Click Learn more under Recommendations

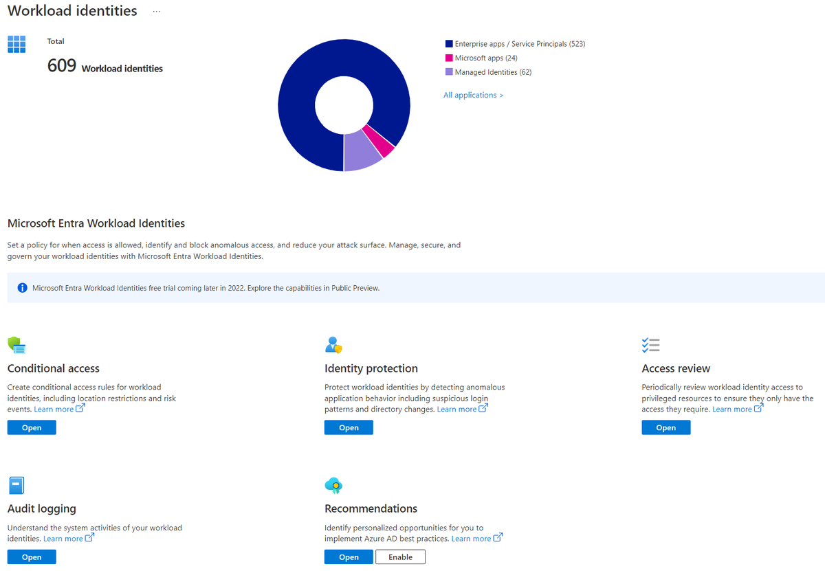[472, 538]
